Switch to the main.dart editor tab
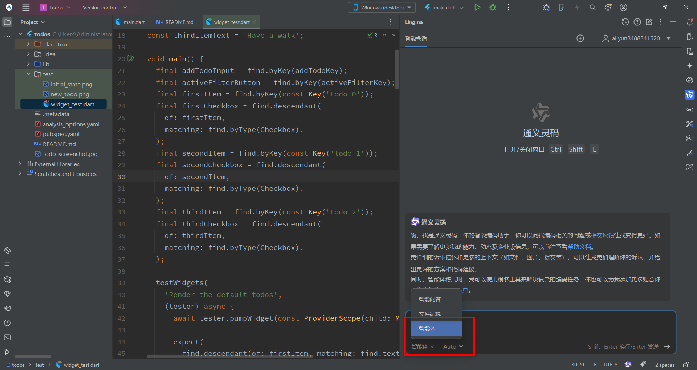 point(130,22)
